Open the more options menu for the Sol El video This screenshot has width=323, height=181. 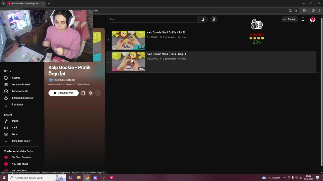pos(313,40)
